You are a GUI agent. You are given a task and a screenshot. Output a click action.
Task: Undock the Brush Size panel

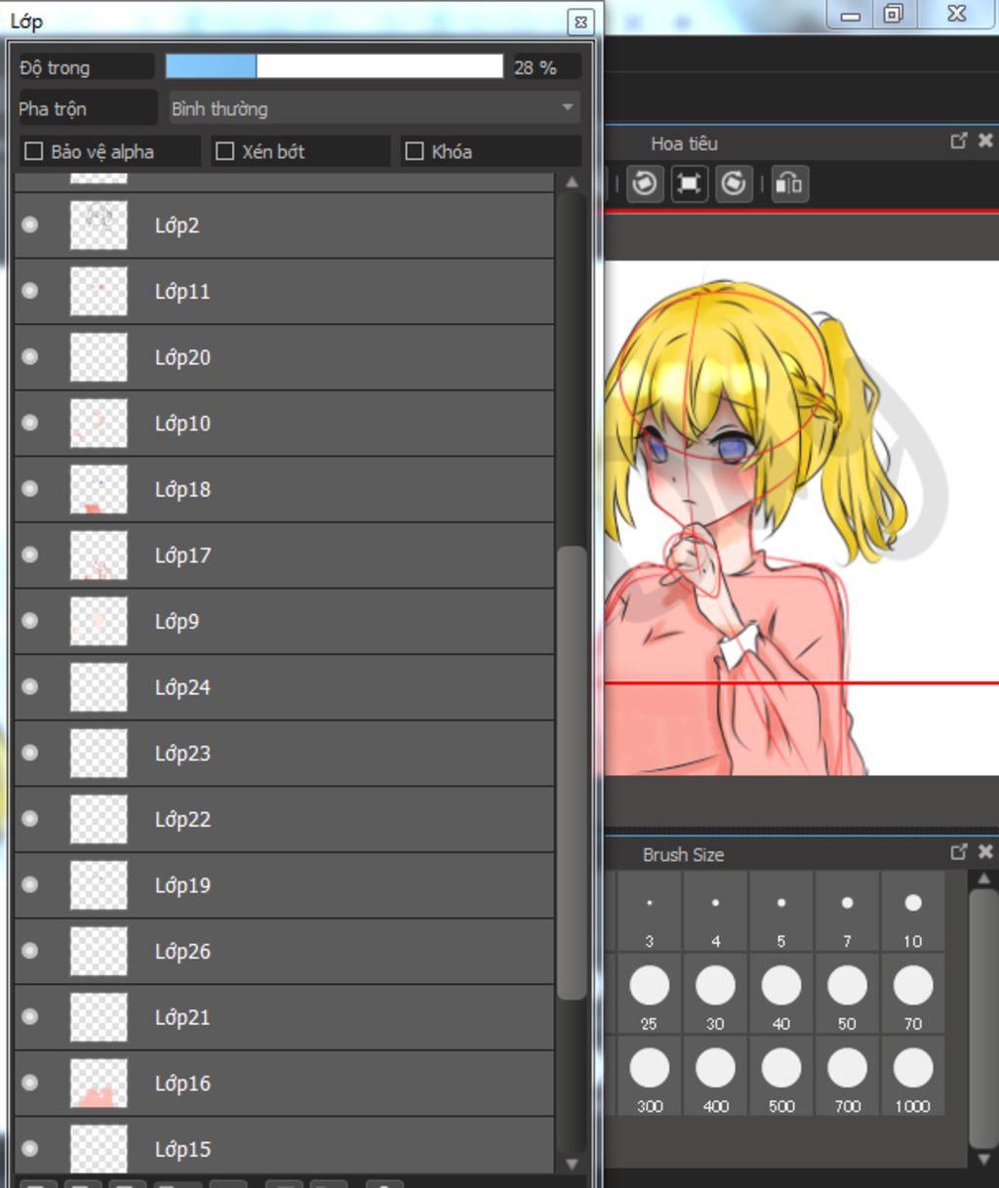(959, 852)
